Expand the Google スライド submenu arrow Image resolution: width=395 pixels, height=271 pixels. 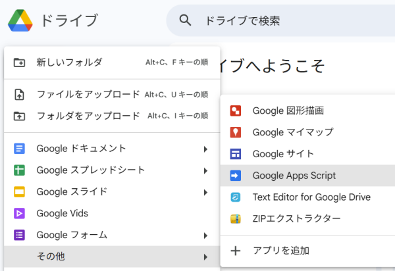(x=206, y=192)
